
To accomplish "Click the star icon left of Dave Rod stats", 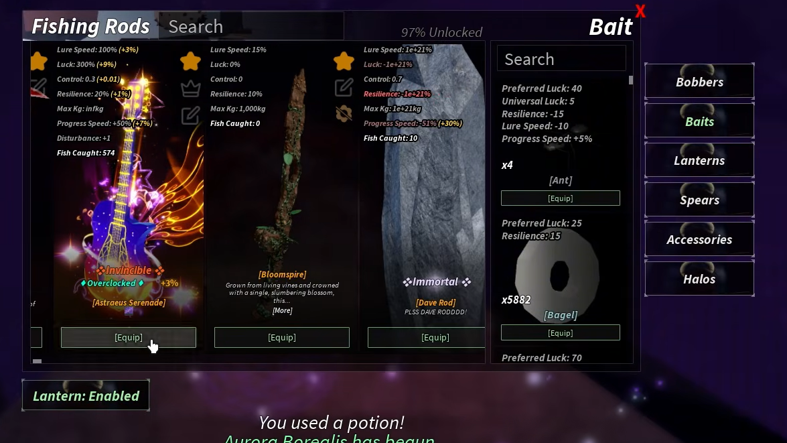I will [x=344, y=61].
